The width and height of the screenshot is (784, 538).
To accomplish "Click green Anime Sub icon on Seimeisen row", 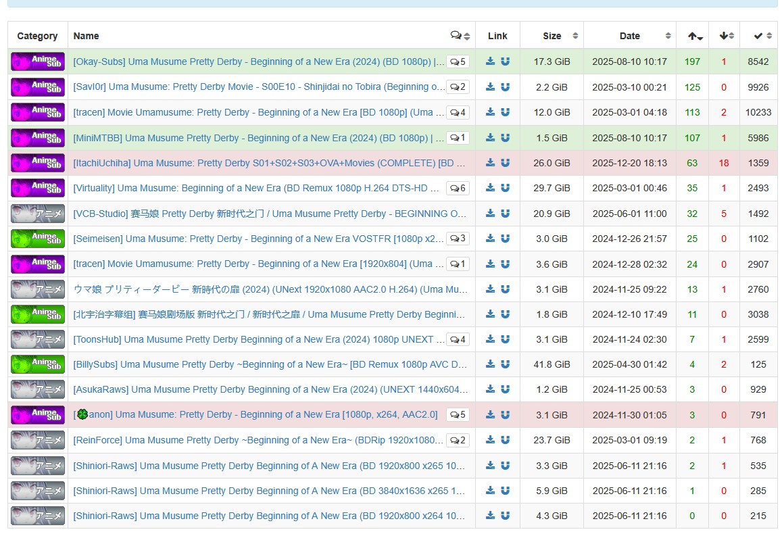I will (38, 239).
